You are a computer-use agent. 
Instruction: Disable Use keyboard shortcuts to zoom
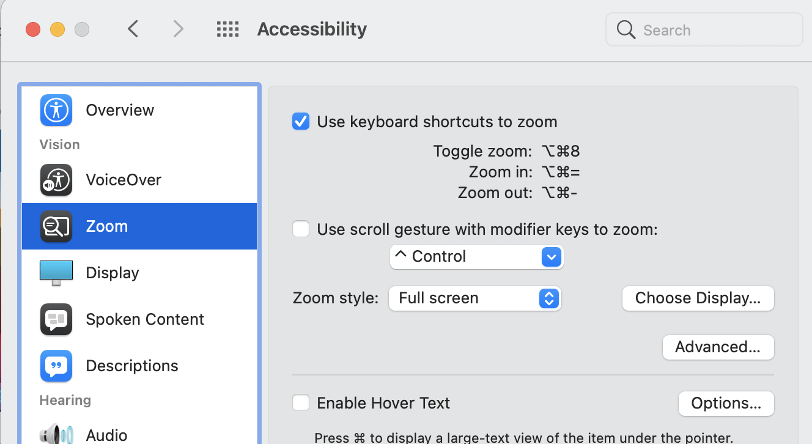point(301,121)
